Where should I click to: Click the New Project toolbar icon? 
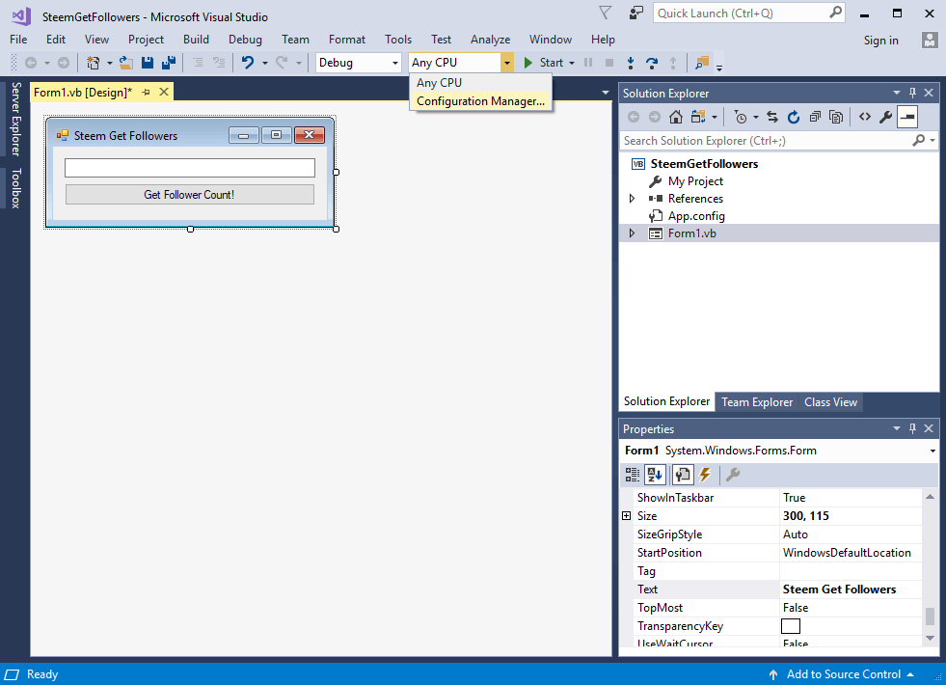(x=93, y=62)
